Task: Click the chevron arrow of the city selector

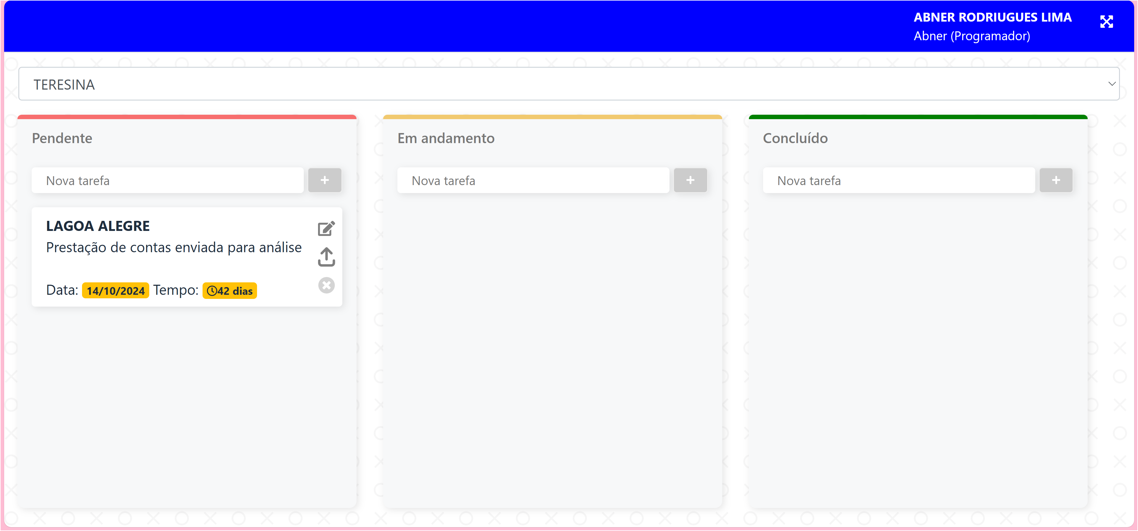Action: tap(1111, 84)
